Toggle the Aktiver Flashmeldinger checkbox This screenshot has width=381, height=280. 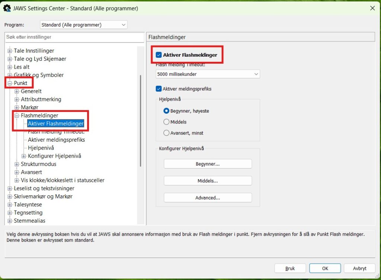tap(159, 55)
